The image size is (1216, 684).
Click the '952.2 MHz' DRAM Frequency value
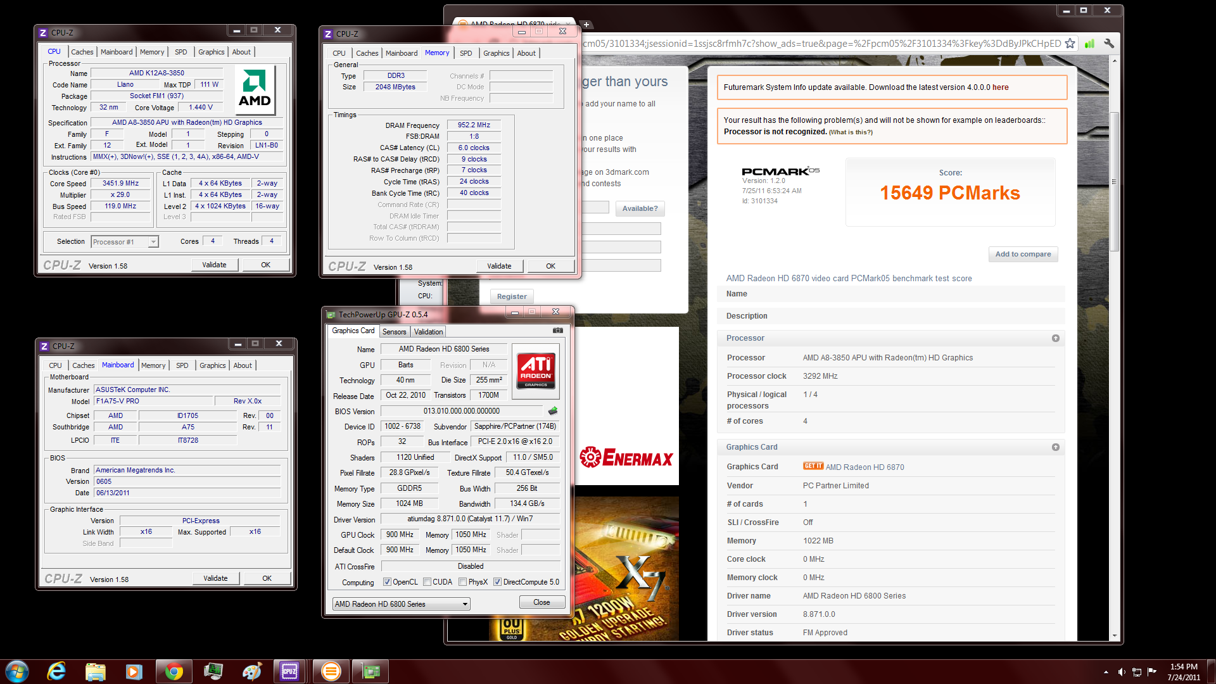pos(474,125)
